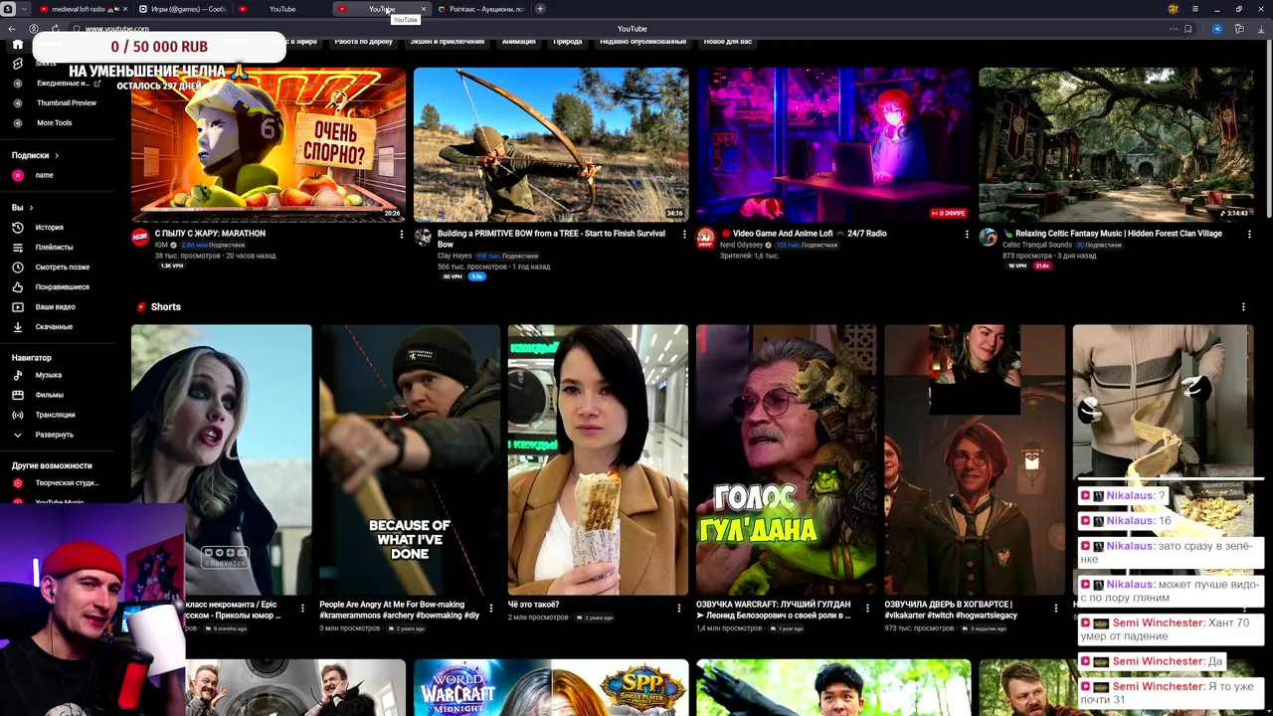Expand the 'Вы' section chevron

pos(31,208)
